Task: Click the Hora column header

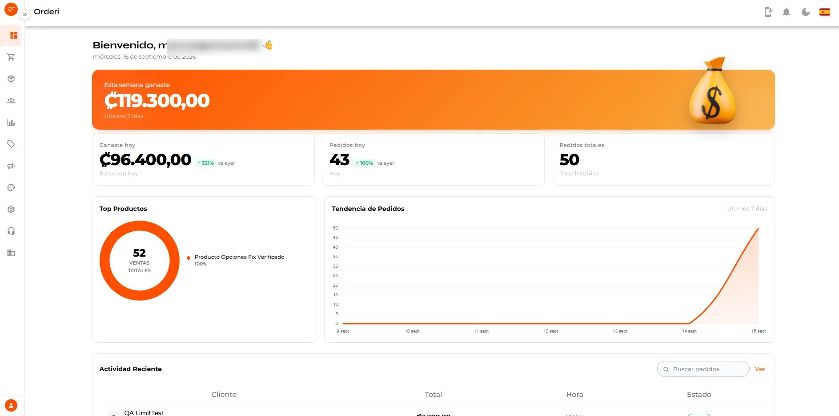Action: tap(574, 394)
